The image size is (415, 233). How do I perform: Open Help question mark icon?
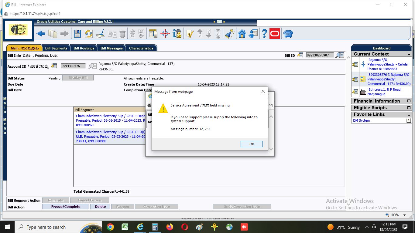(264, 33)
